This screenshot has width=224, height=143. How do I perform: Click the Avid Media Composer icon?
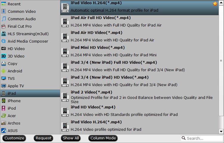pyautogui.click(x=3, y=41)
